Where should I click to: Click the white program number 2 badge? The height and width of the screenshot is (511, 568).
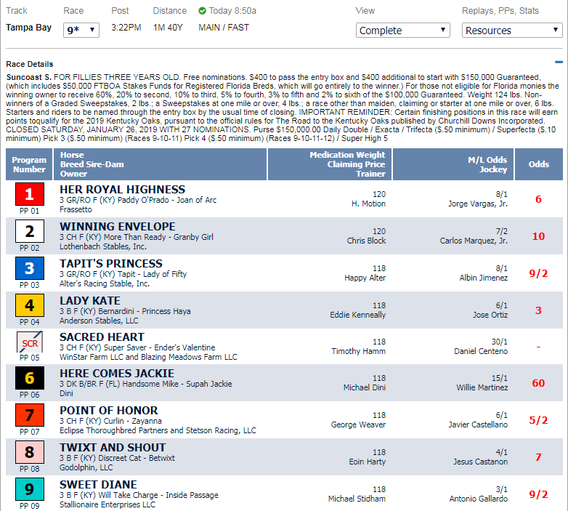click(30, 231)
